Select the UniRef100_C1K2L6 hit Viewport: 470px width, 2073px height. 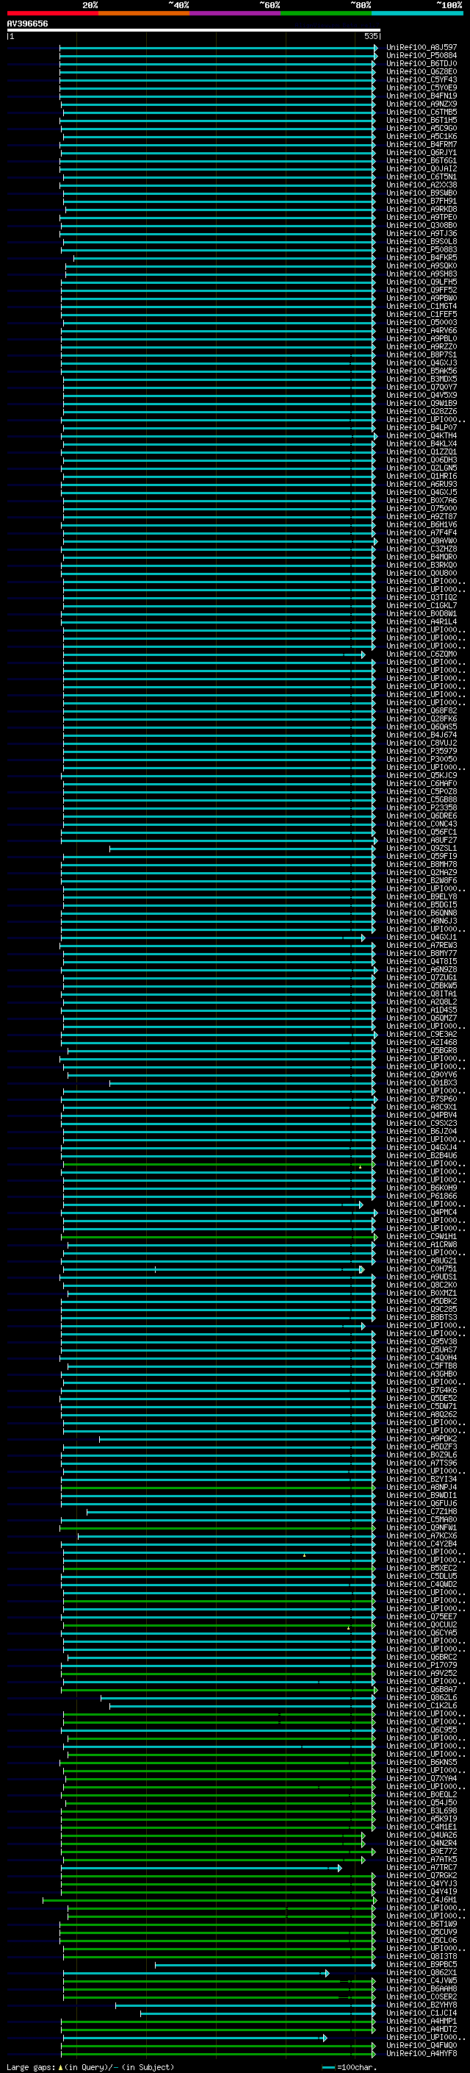pos(421,1705)
